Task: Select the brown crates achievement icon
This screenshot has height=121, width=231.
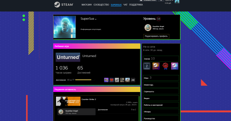Action: [122, 80]
